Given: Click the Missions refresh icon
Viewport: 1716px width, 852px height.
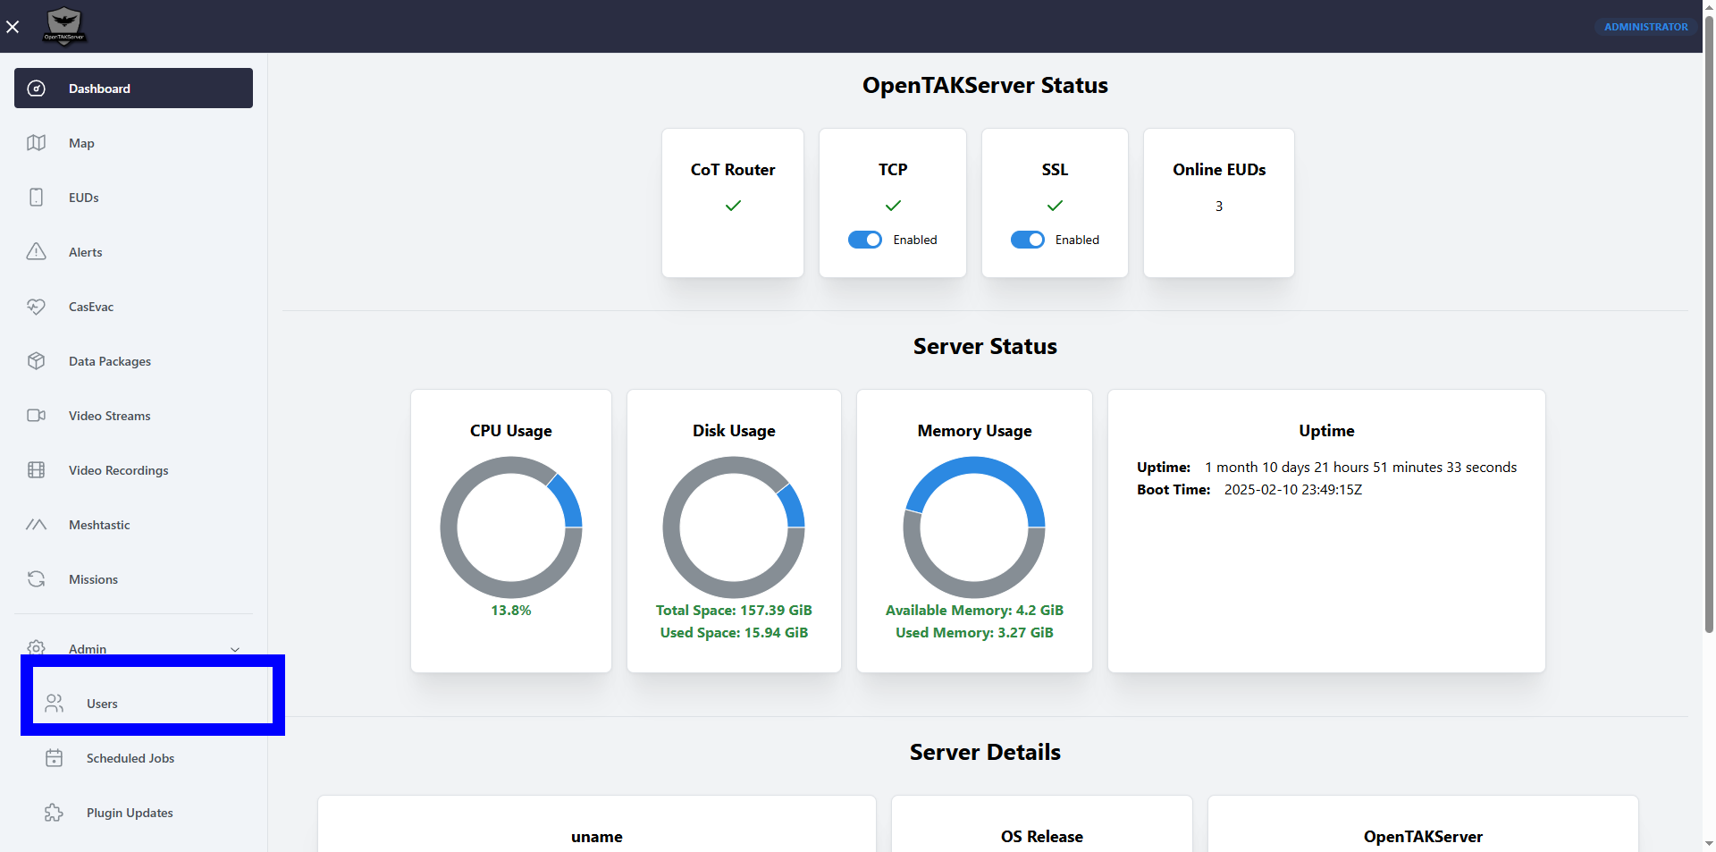Looking at the screenshot, I should 37,579.
